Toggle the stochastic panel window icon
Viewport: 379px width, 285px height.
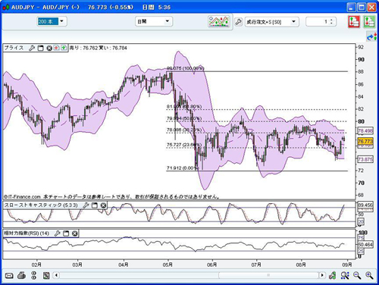[x=94, y=205]
